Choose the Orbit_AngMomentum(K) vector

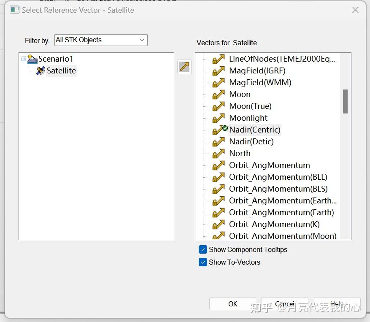274,224
